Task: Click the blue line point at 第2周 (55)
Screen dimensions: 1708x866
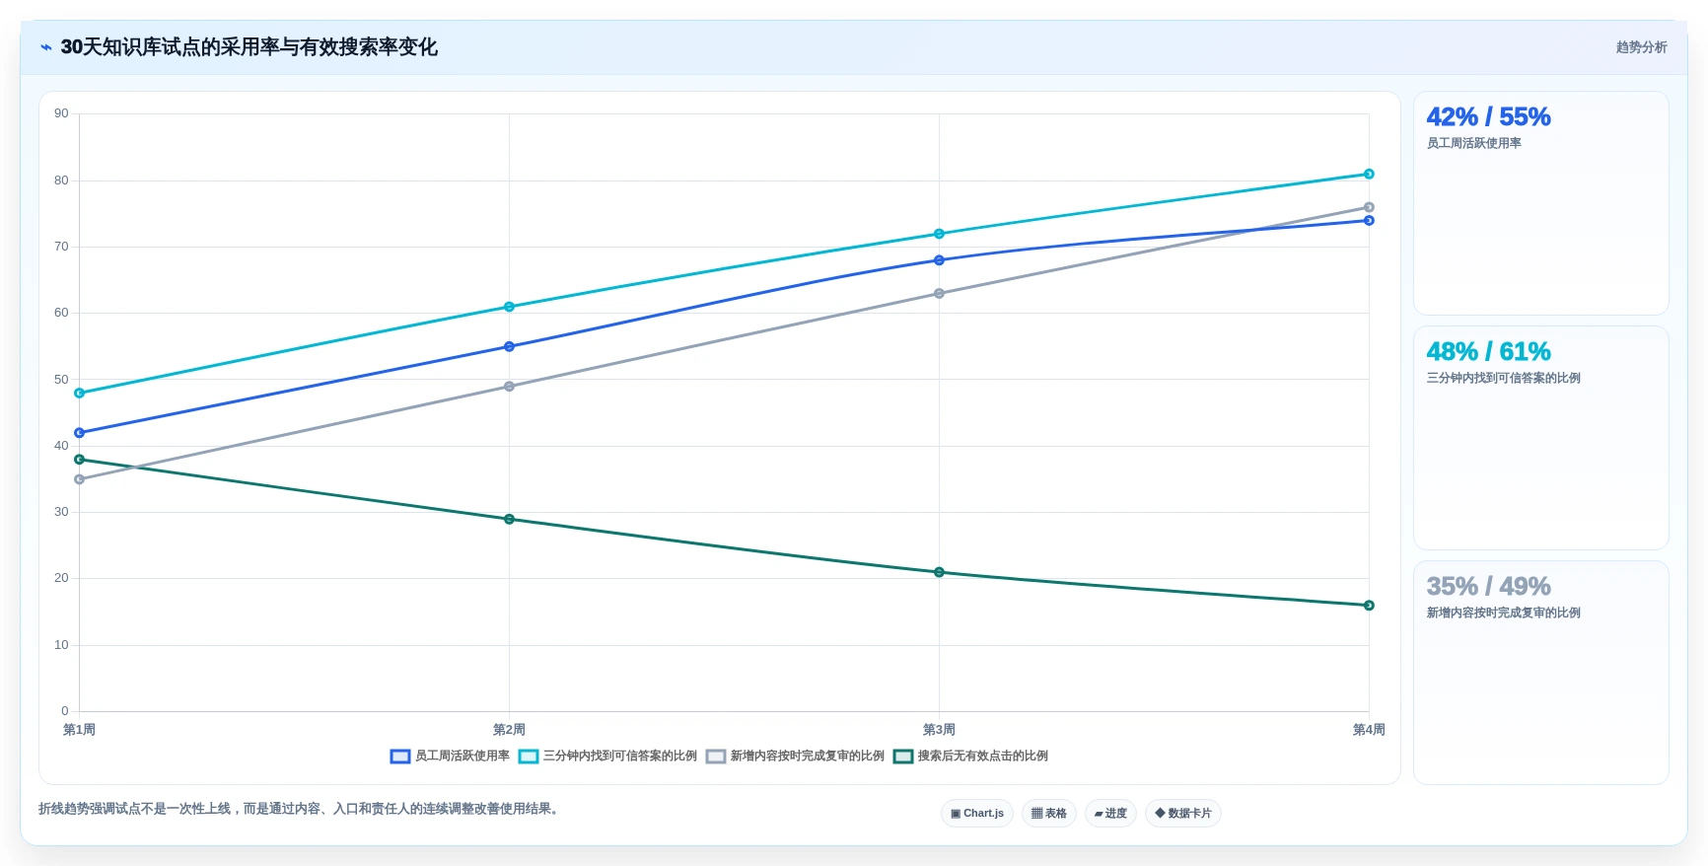Action: (x=509, y=347)
